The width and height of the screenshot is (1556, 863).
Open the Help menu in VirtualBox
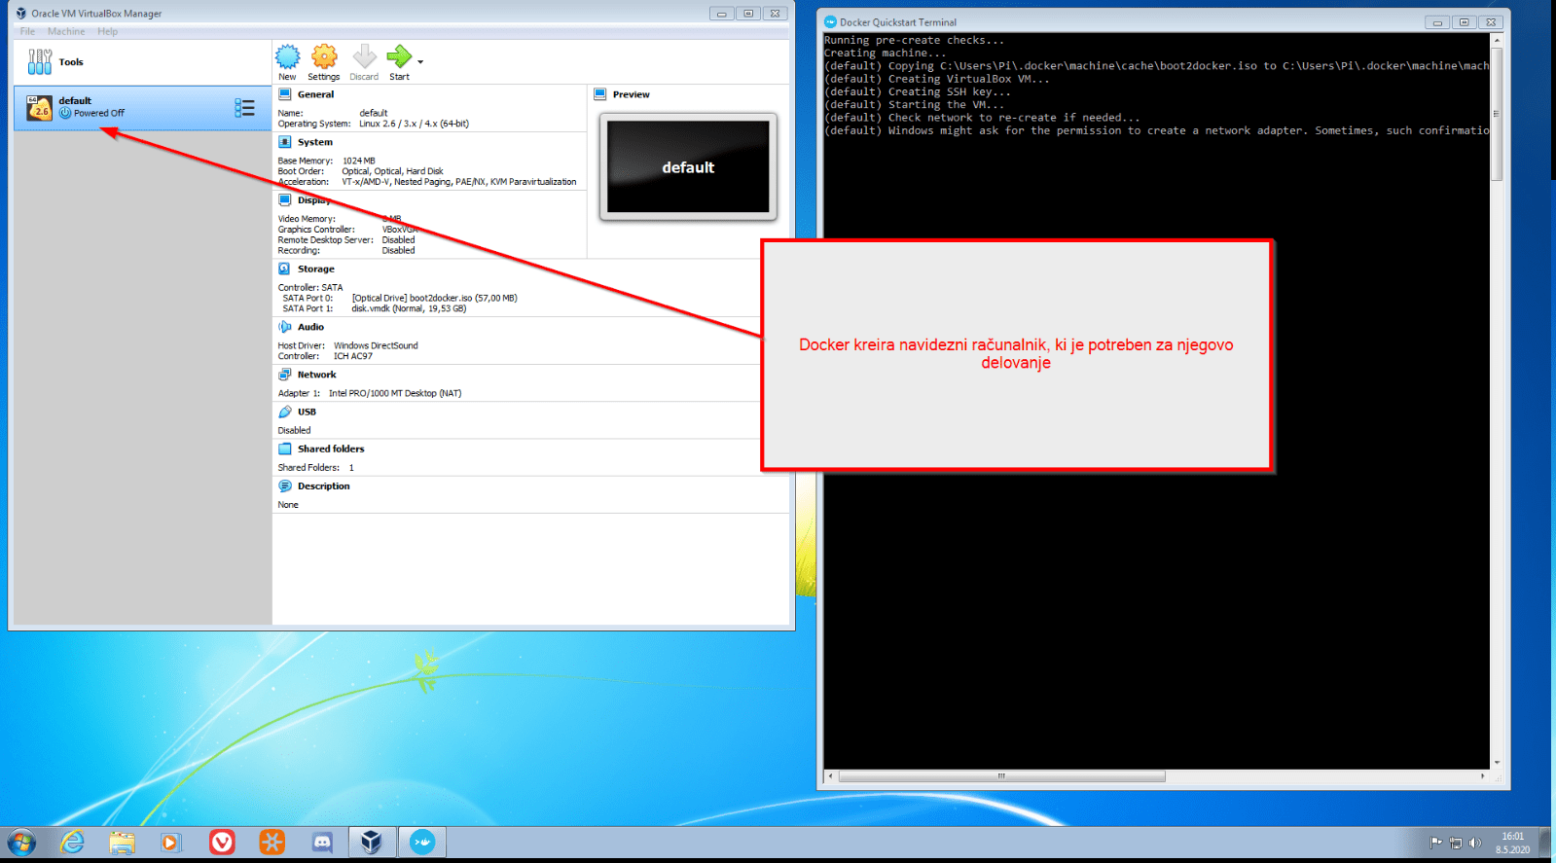(x=107, y=31)
